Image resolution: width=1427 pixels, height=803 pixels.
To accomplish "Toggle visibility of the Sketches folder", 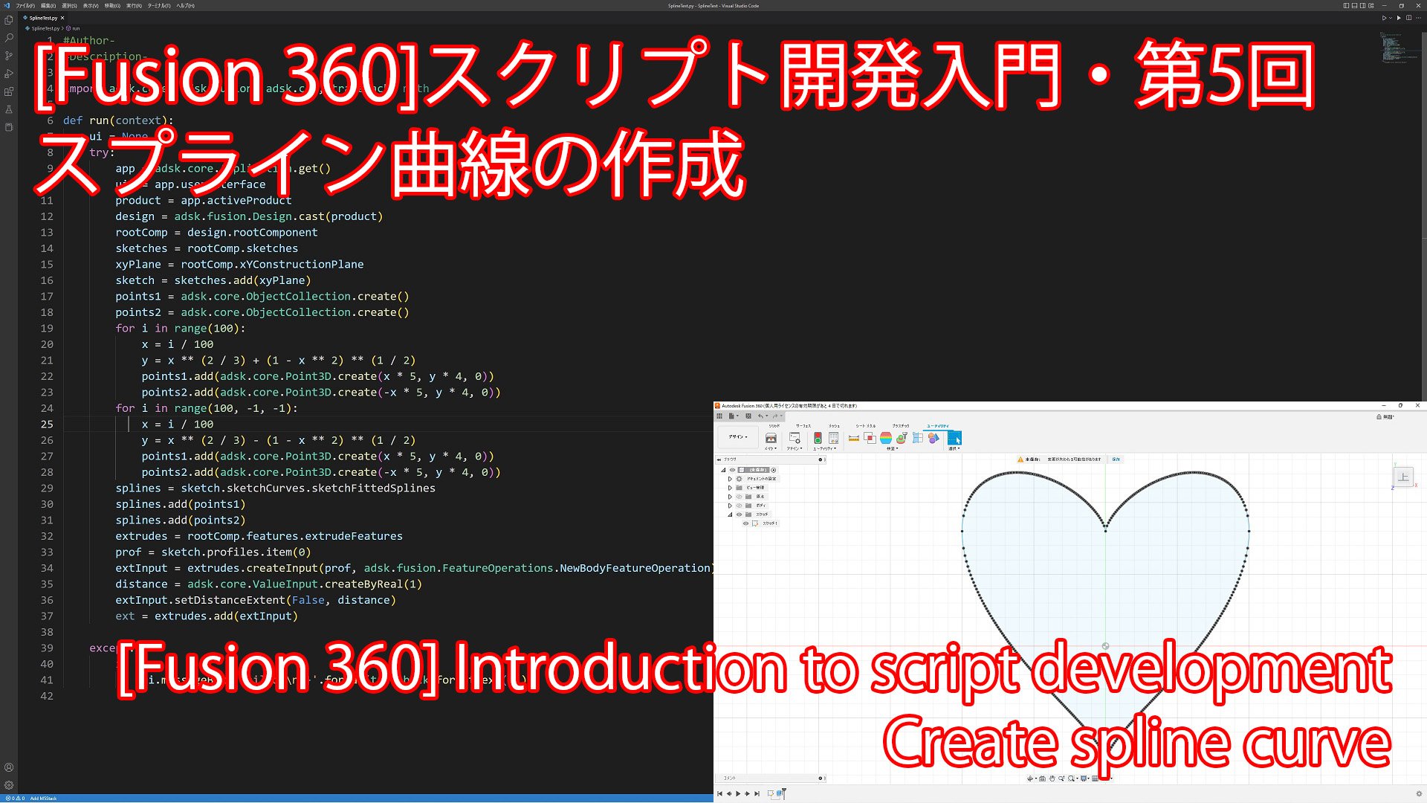I will [739, 515].
